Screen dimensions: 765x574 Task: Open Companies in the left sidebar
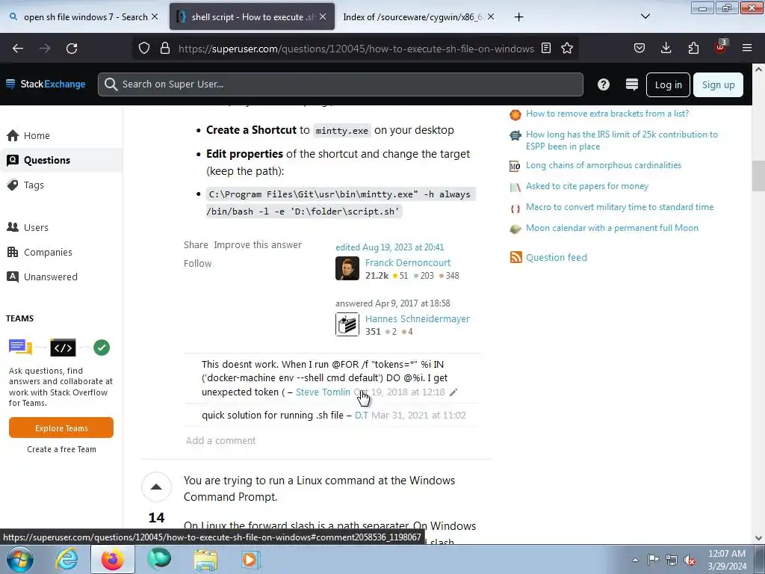61,252
